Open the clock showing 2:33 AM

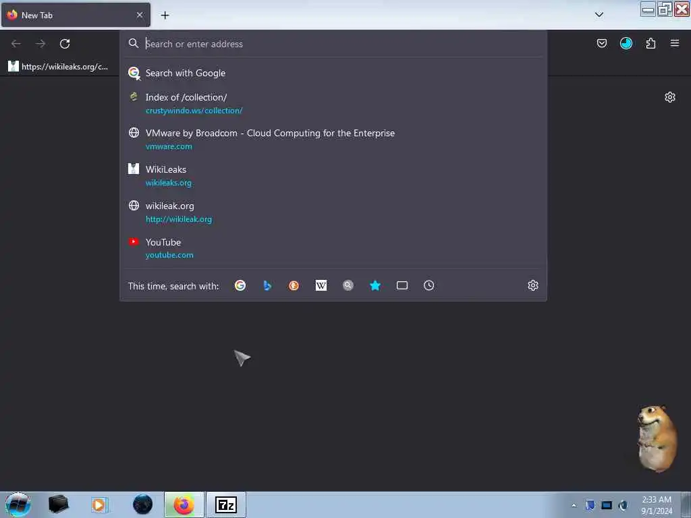point(656,505)
